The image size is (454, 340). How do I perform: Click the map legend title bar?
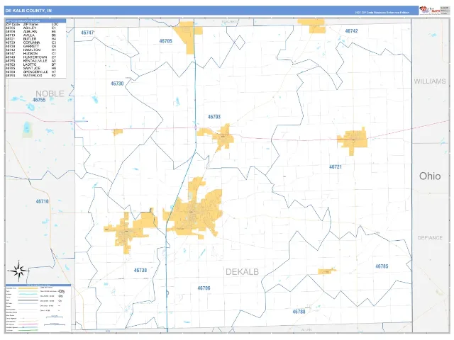tap(38, 285)
